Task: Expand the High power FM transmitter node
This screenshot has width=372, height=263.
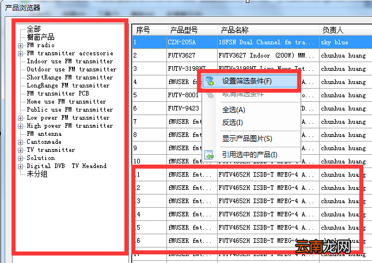Action: pyautogui.click(x=20, y=126)
